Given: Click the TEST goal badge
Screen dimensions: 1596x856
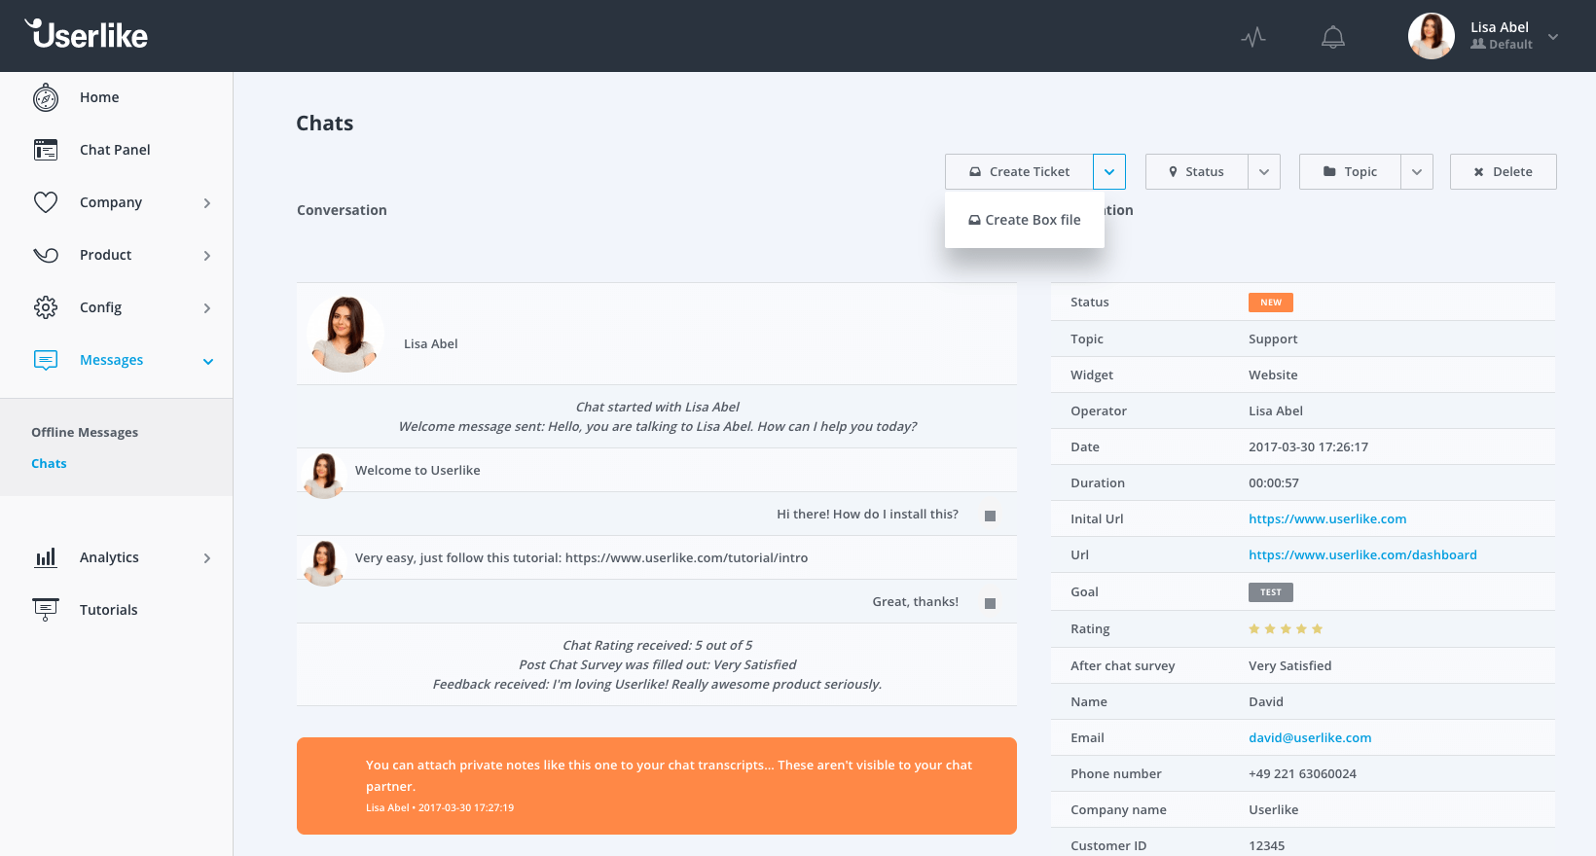Looking at the screenshot, I should coord(1271,592).
